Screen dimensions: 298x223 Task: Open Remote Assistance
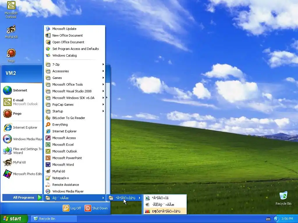74,185
